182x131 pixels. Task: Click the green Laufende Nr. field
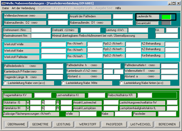[x=166, y=17]
